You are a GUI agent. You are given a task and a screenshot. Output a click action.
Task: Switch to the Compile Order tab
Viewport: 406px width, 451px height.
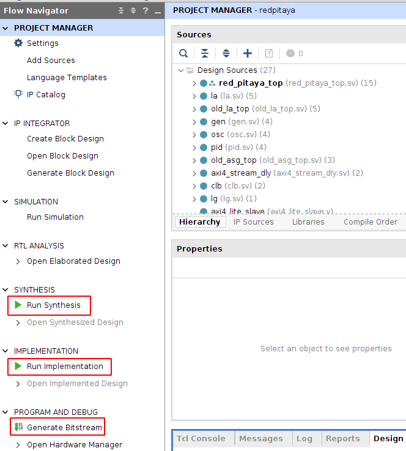371,222
